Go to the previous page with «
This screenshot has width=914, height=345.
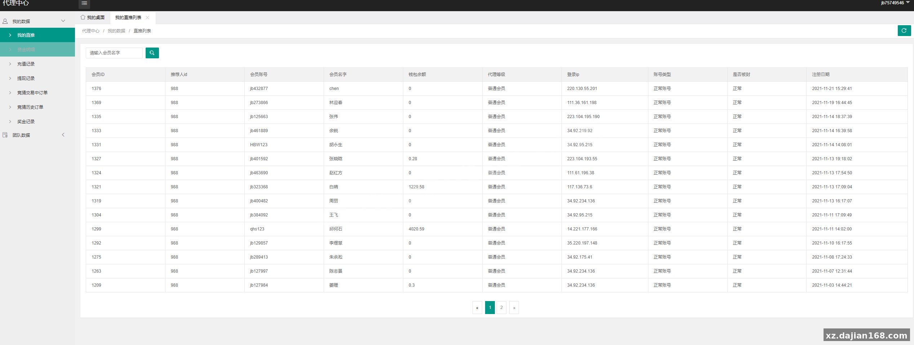[477, 308]
